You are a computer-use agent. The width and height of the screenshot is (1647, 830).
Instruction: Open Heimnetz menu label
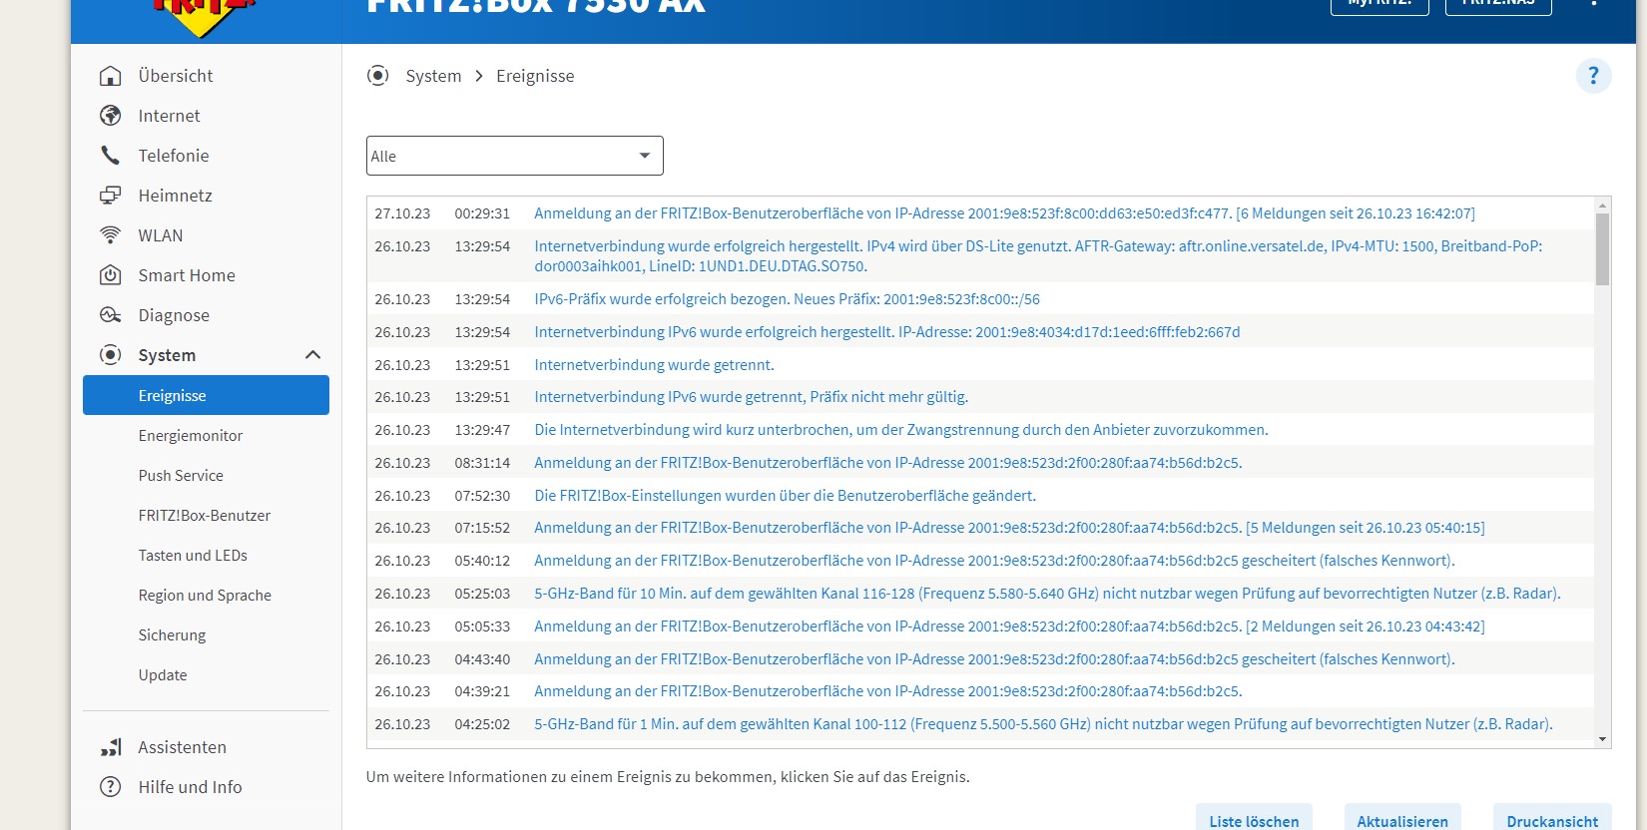click(176, 196)
